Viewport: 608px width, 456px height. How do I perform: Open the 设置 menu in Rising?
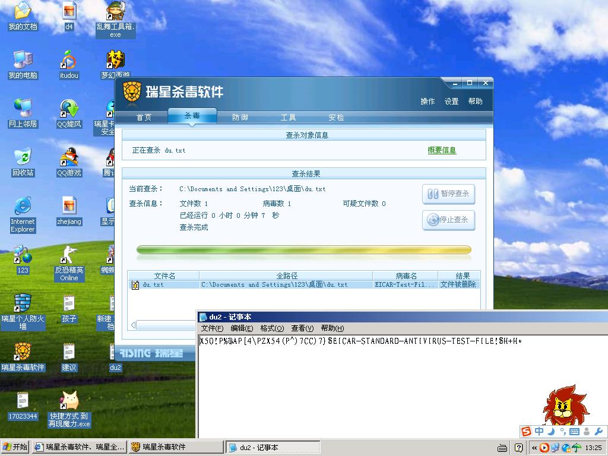click(x=451, y=101)
